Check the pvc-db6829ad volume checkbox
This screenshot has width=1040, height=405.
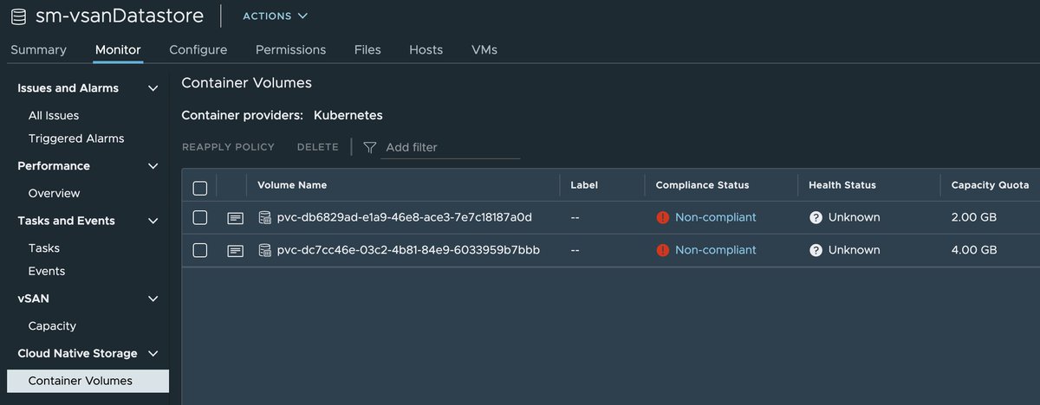[x=200, y=217]
